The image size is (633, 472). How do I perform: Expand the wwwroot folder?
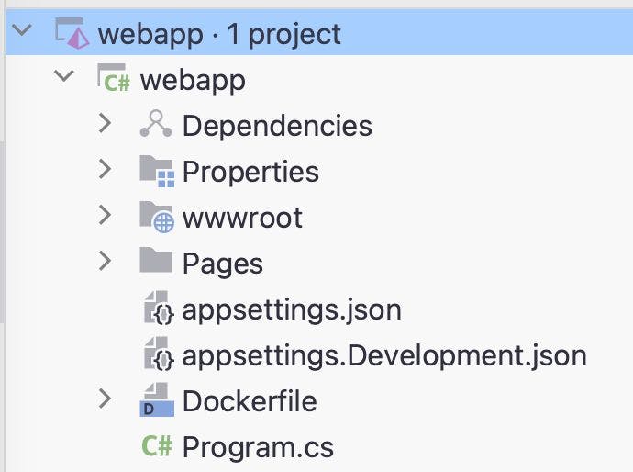[x=105, y=216]
